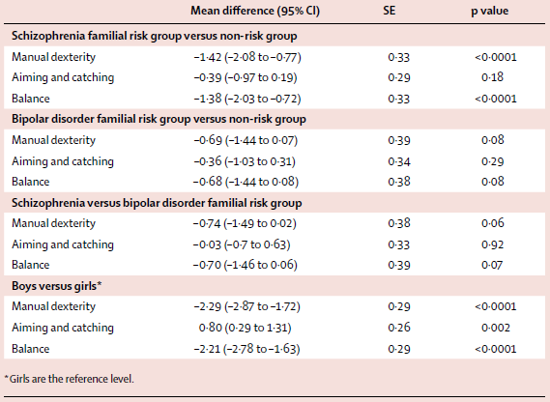Select 'Schizophrenia versus bipolar disorder' section heading
The image size is (550, 402).
tap(157, 203)
